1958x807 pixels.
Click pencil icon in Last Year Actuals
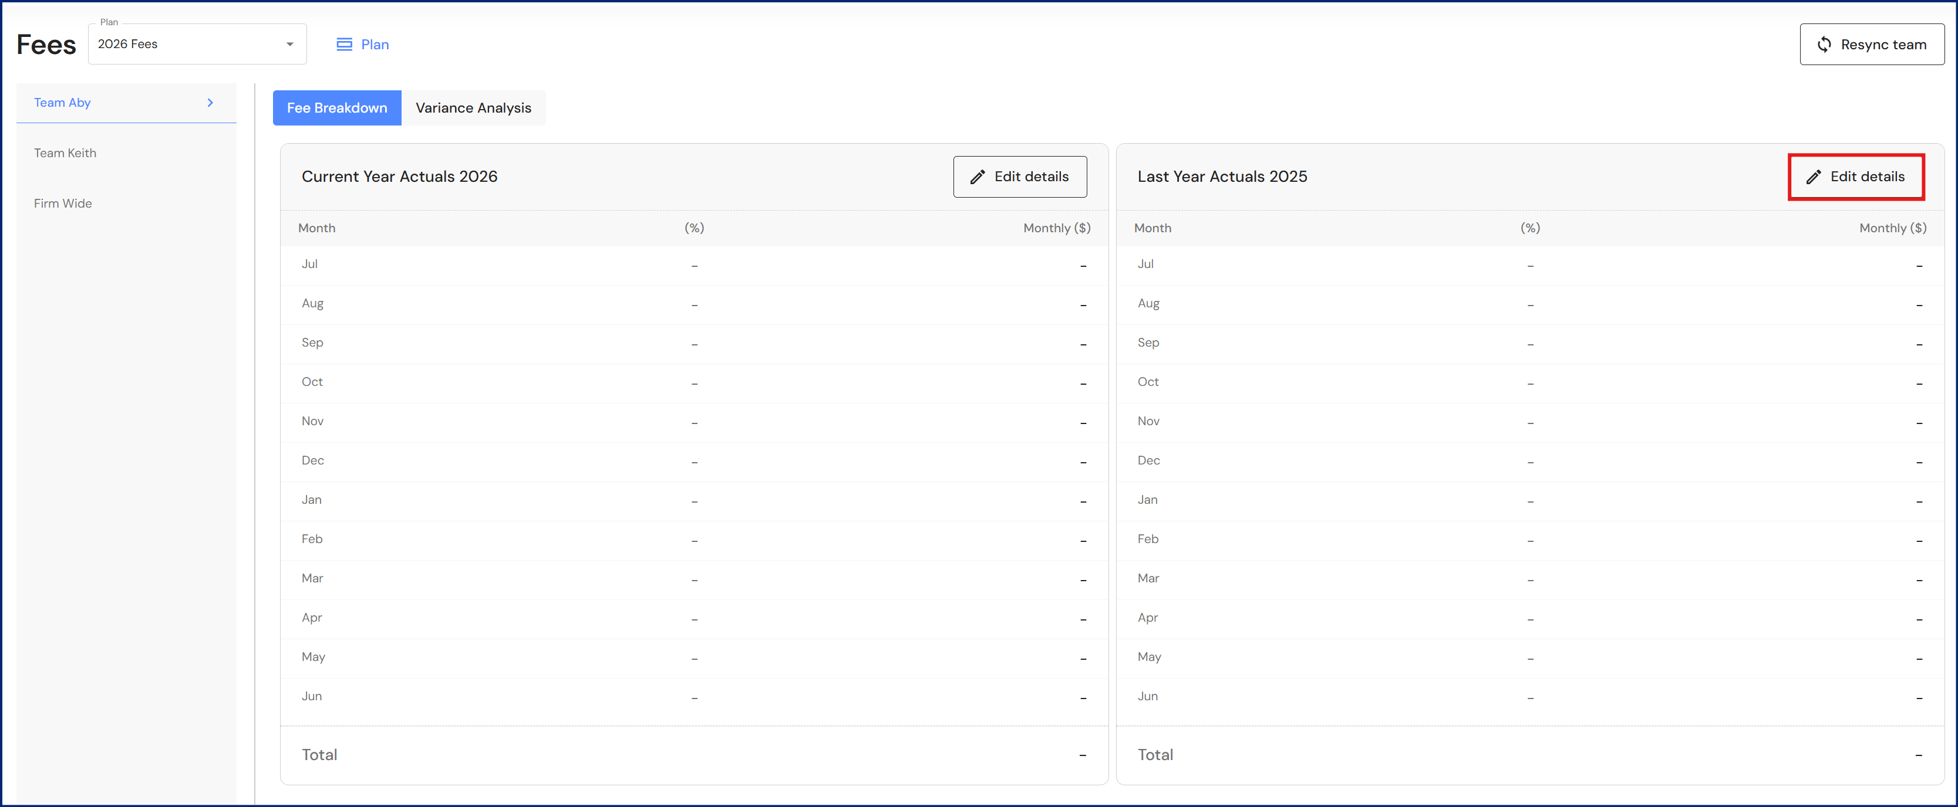coord(1814,177)
